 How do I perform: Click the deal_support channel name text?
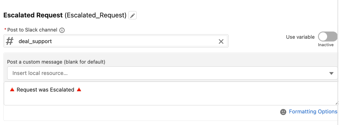coord(35,41)
